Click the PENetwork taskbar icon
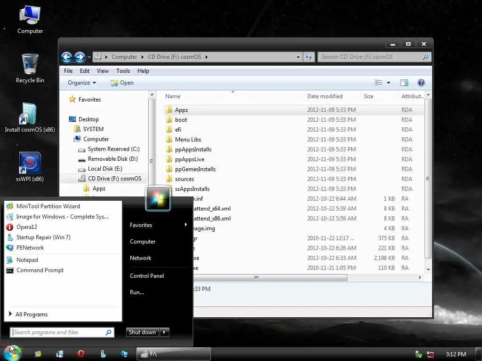482x361 pixels. point(124,354)
